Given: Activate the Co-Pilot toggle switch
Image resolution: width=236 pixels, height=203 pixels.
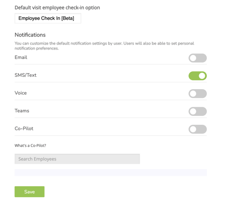Looking at the screenshot, I should [197, 129].
